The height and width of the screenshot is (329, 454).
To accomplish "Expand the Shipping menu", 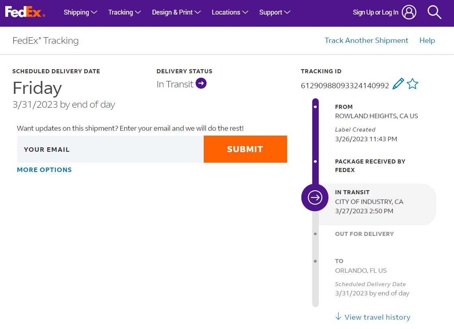I will [x=80, y=13].
